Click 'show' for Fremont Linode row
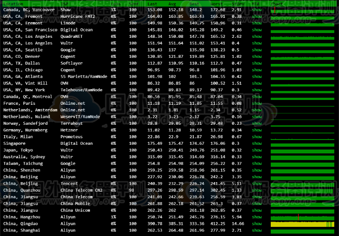 click(256, 23)
